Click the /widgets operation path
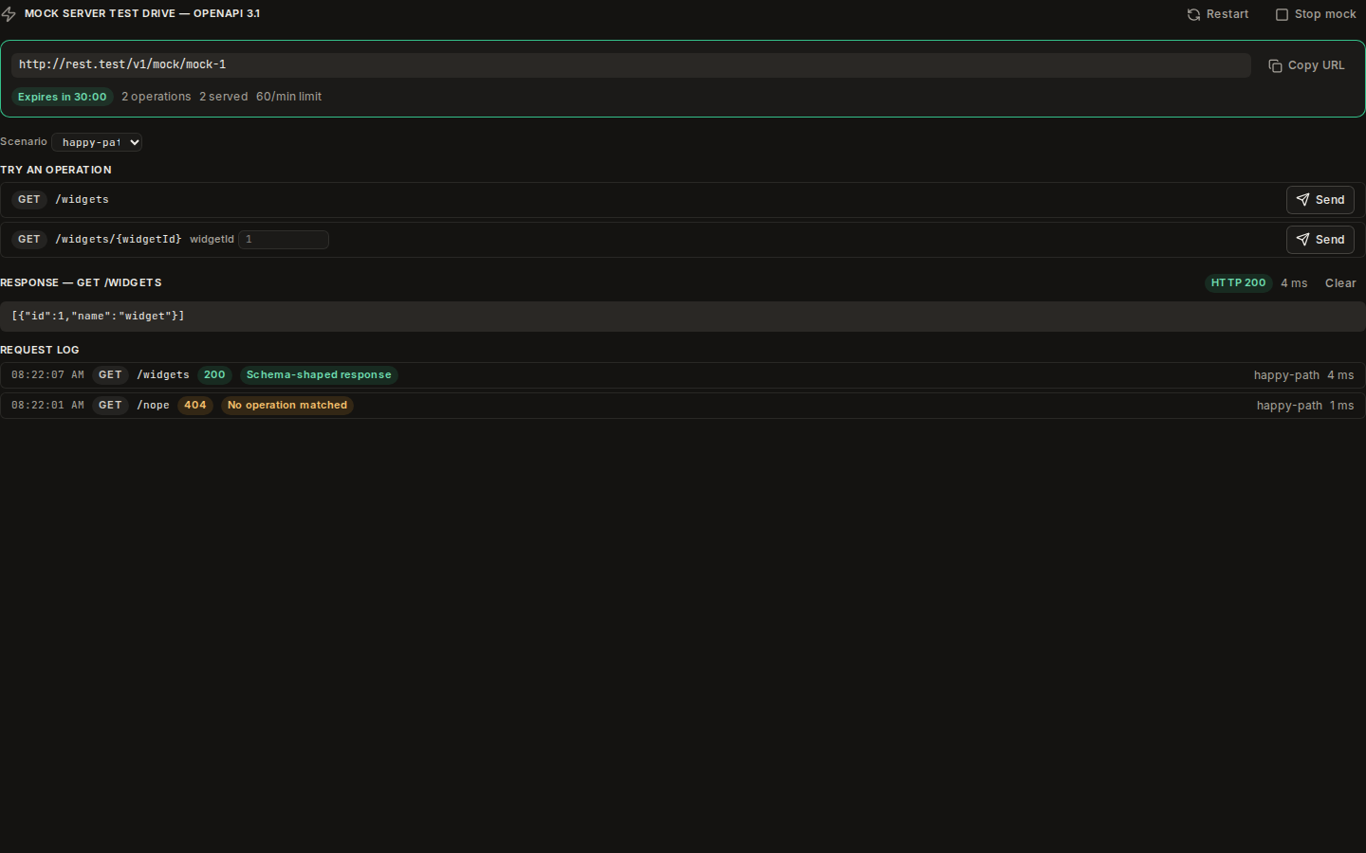This screenshot has height=853, width=1366. pos(82,200)
